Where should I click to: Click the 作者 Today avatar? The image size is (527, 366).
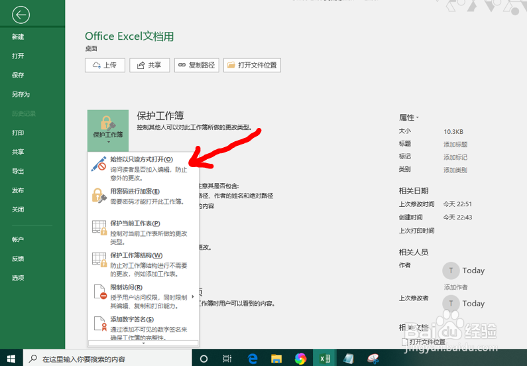(x=451, y=271)
